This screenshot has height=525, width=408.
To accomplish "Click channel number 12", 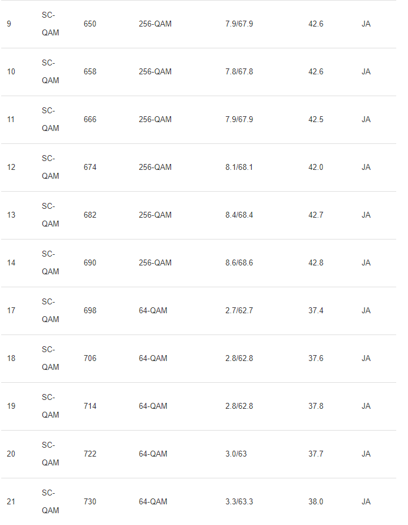I will click(11, 168).
